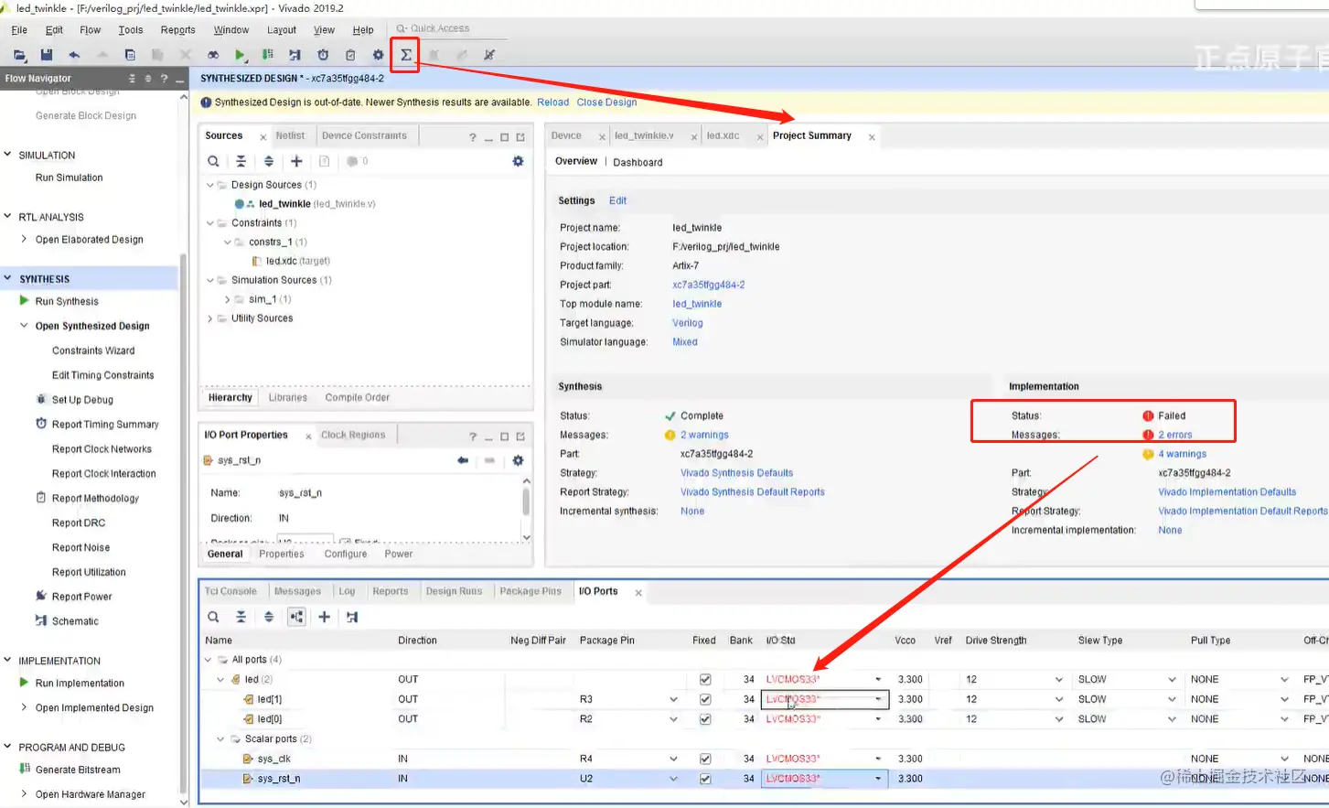Expand Open Elaborated Design in navigator

(x=24, y=239)
